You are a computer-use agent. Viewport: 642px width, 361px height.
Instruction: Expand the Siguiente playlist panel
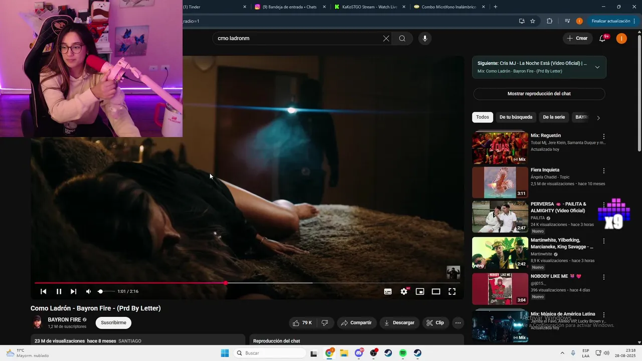[x=597, y=67]
